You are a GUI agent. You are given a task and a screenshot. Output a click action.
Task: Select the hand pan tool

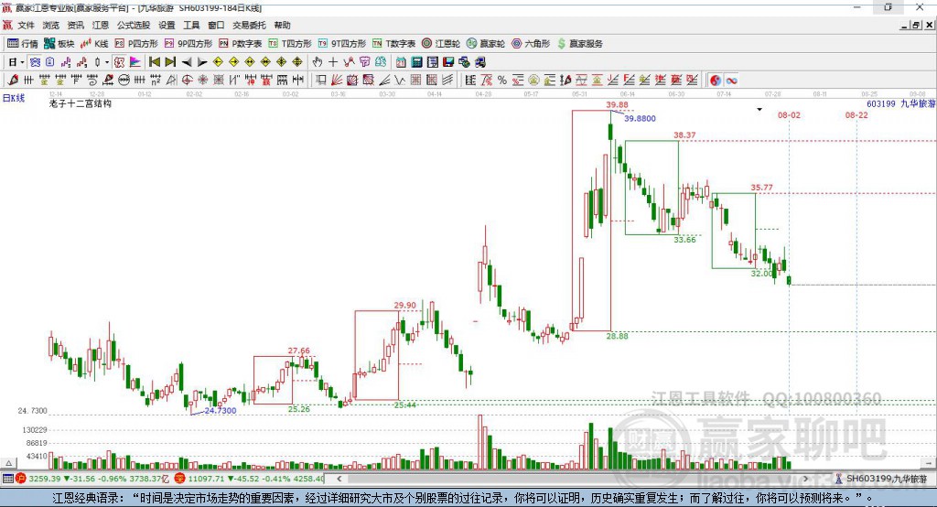[x=317, y=62]
